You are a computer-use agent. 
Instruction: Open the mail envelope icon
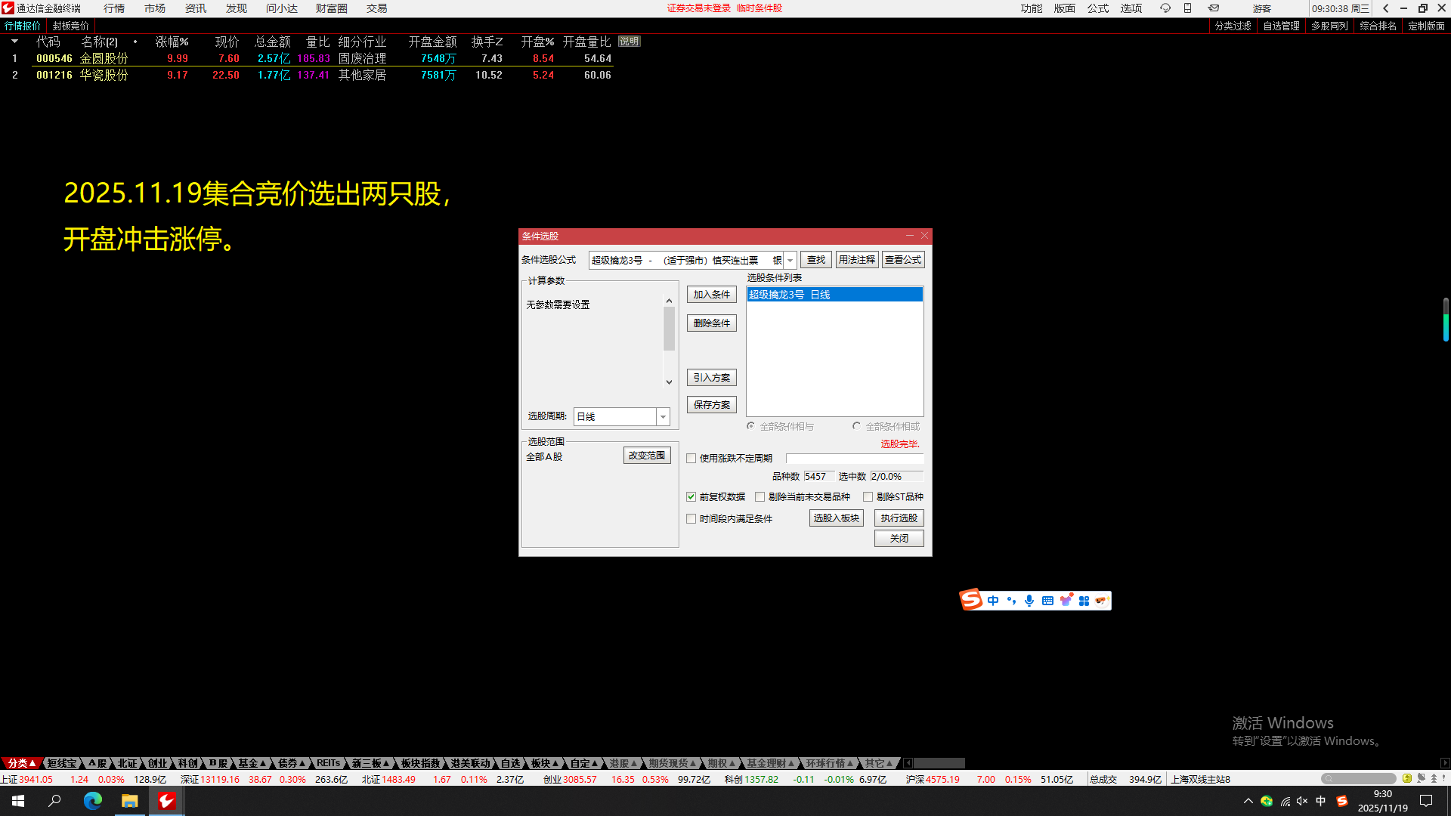(x=1213, y=8)
